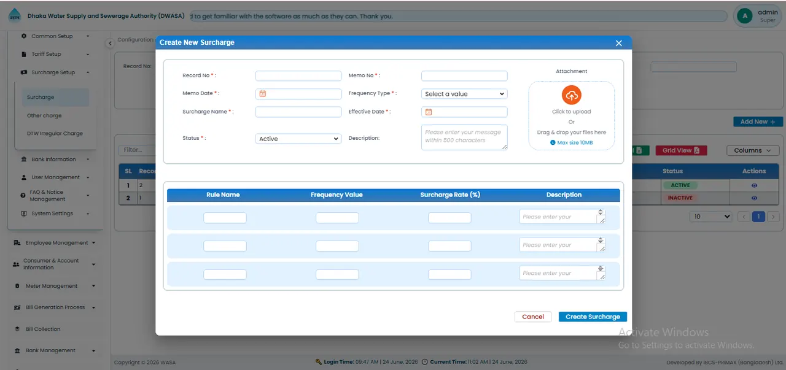The image size is (786, 370).
Task: Click the red Grid View PDF button
Action: click(x=681, y=150)
